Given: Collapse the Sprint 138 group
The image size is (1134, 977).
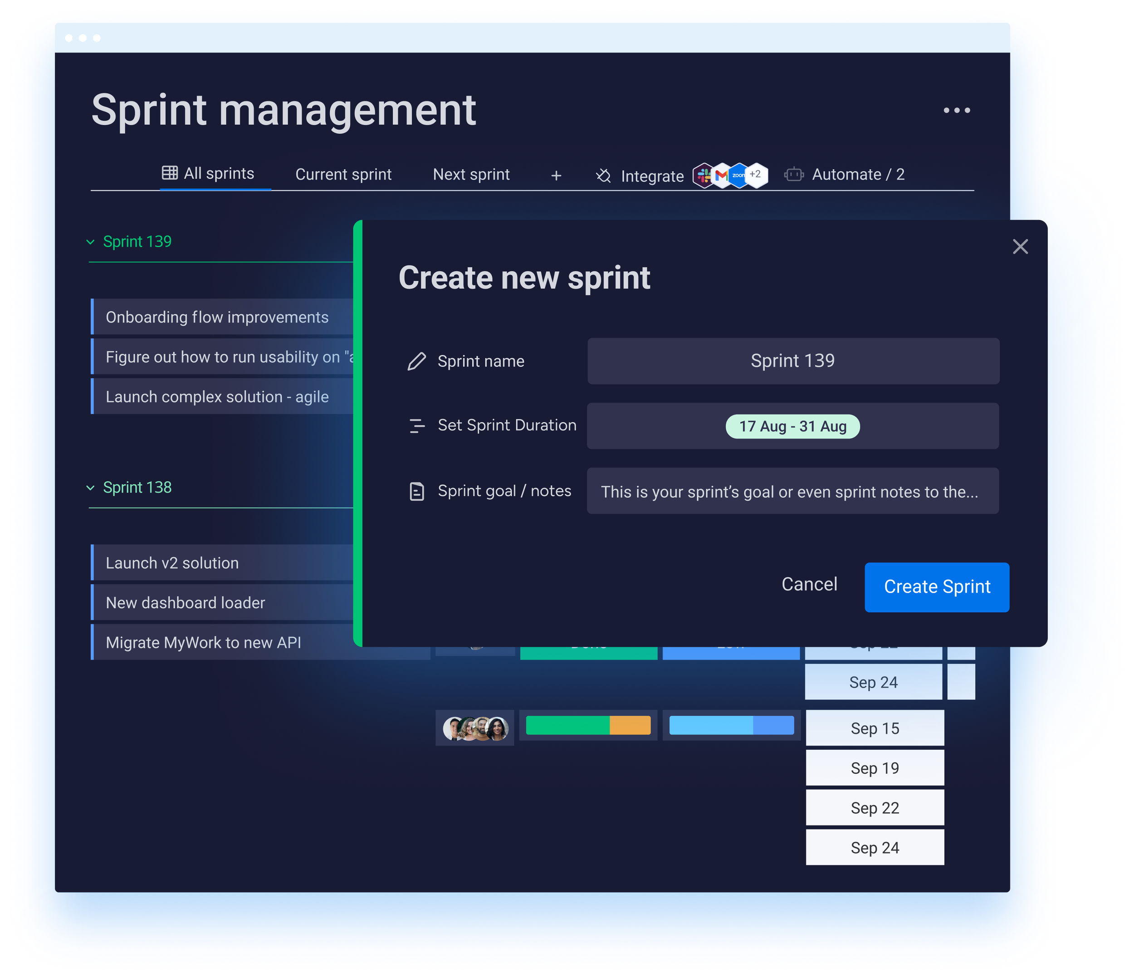Looking at the screenshot, I should click(91, 488).
